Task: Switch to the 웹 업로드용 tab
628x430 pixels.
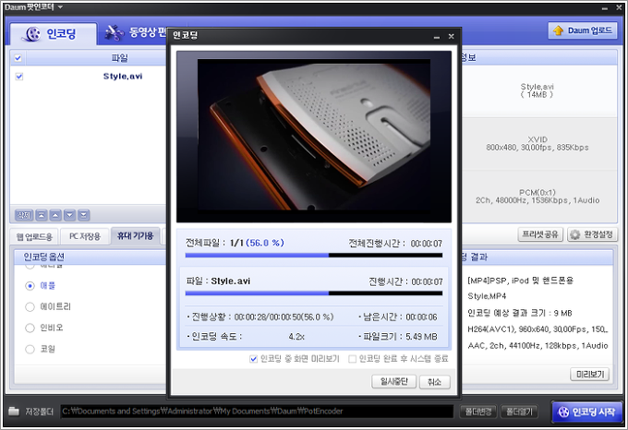Action: pos(34,237)
